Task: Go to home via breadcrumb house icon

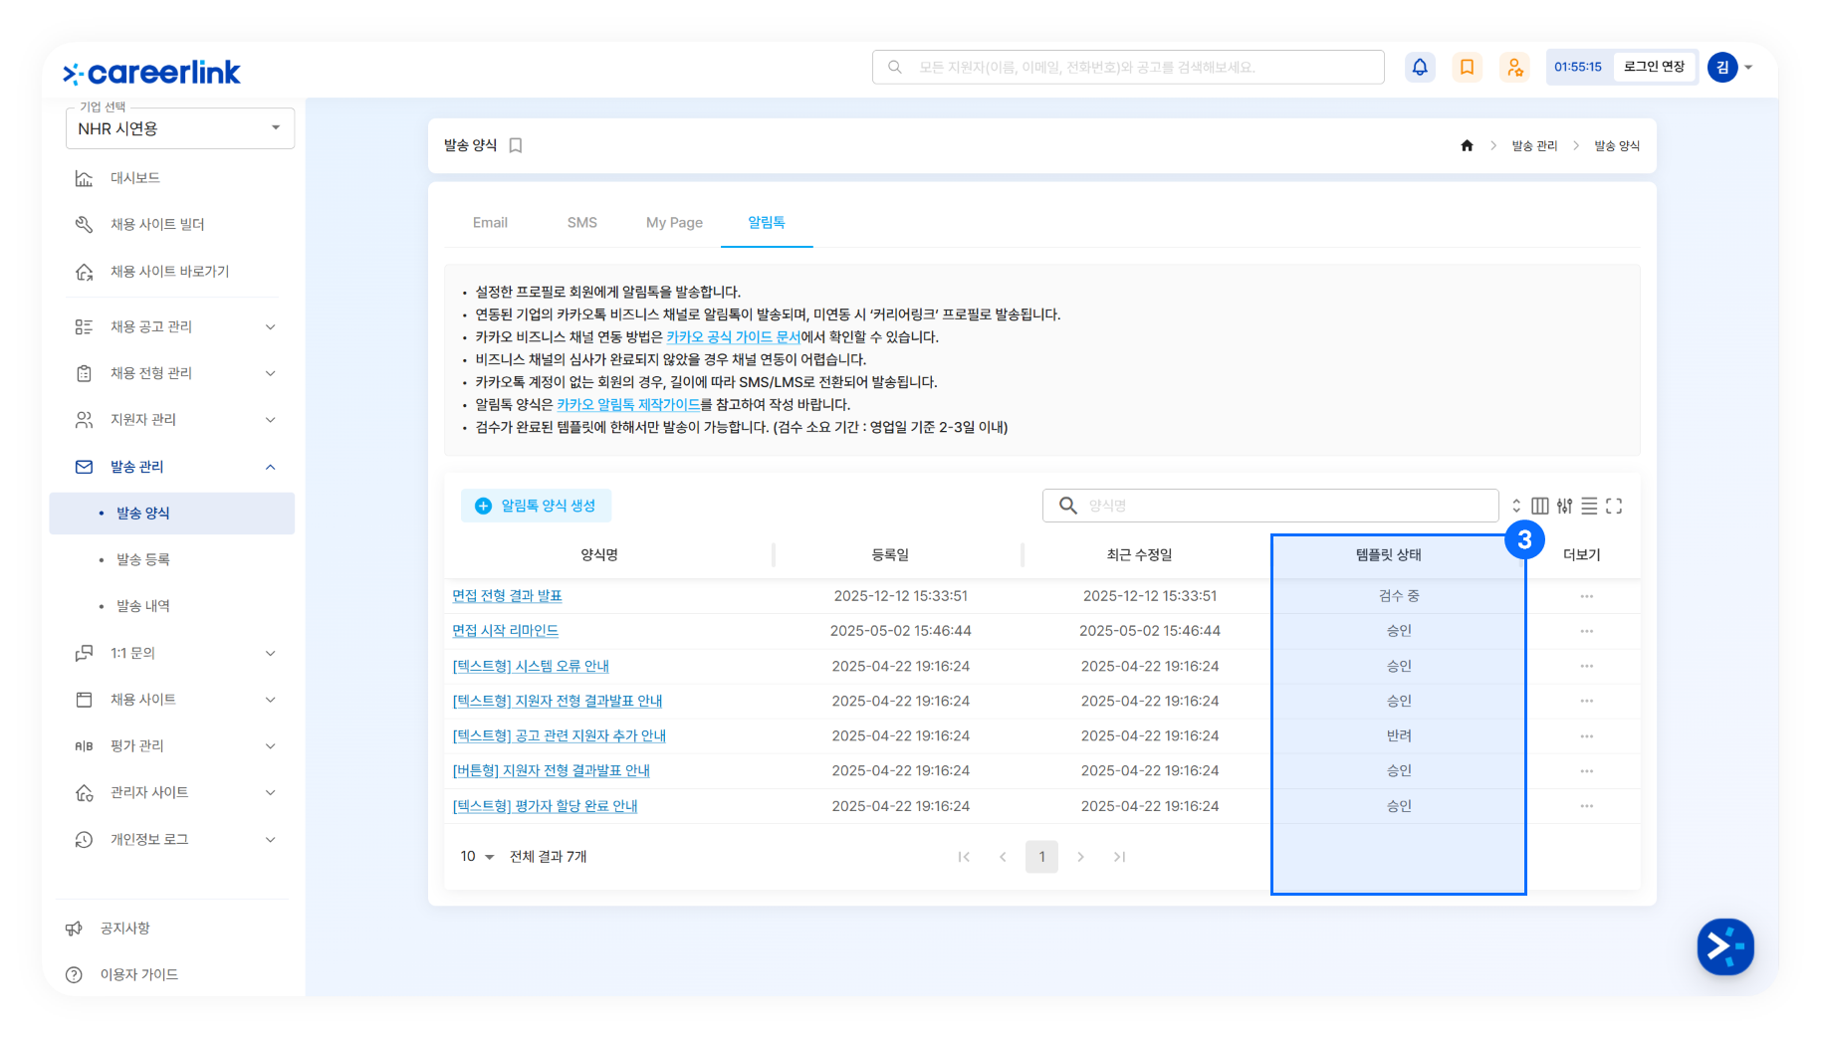Action: click(x=1467, y=145)
